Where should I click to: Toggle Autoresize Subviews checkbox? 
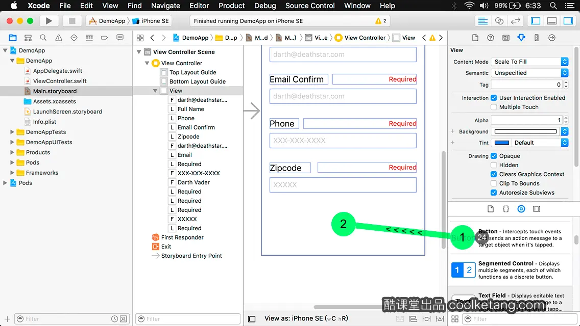[493, 193]
